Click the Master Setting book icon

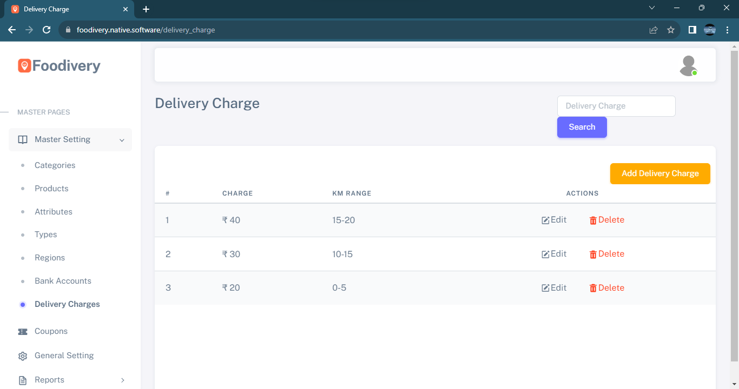tap(23, 140)
